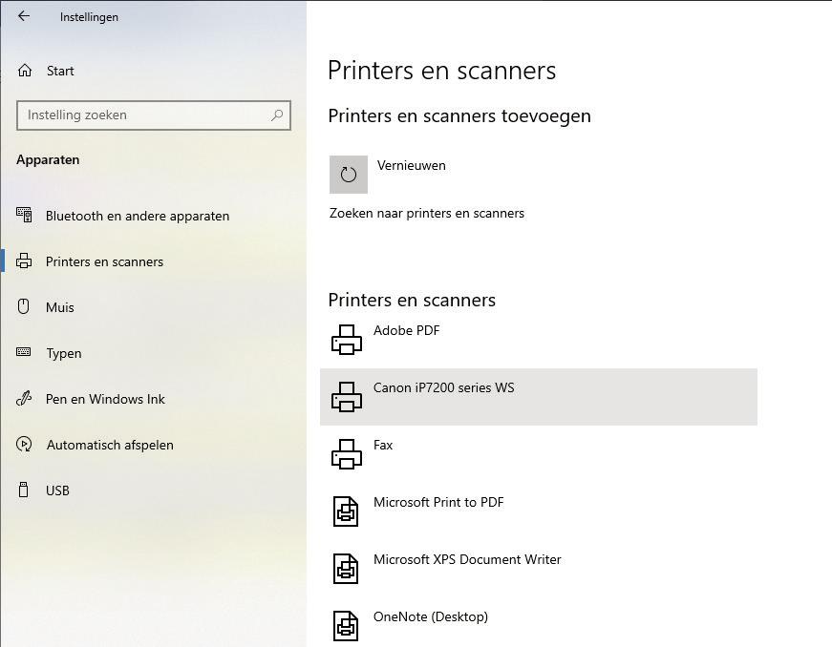Click the back arrow in Instellingen
The image size is (832, 647).
24,16
